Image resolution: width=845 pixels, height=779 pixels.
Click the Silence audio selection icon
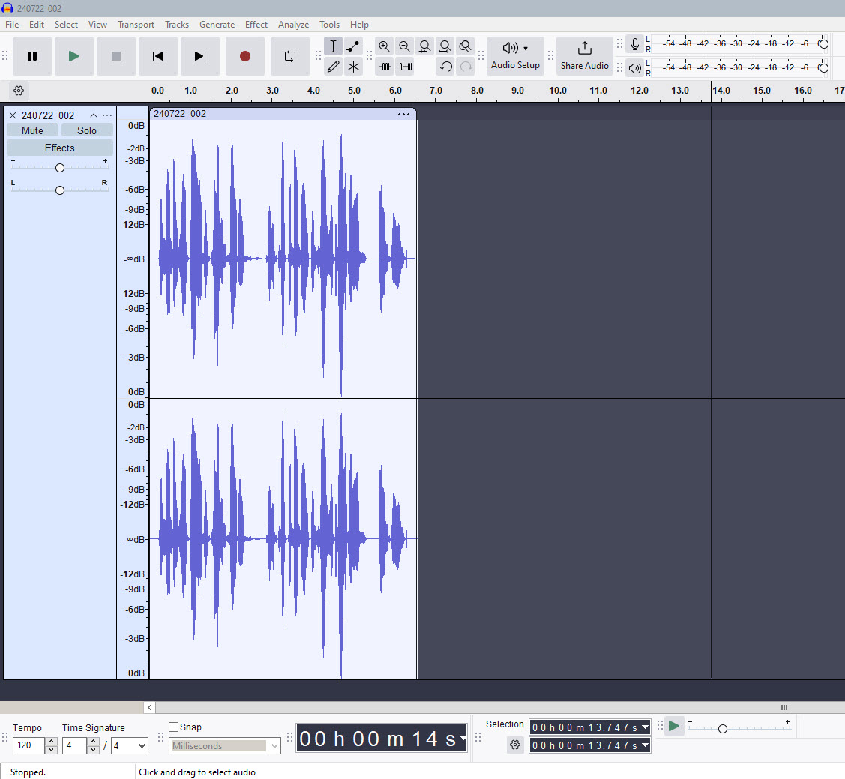(405, 67)
